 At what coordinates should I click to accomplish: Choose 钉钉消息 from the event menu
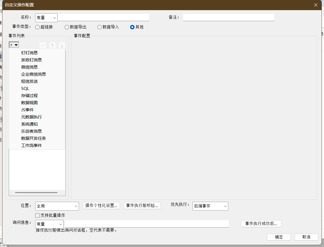(29, 53)
